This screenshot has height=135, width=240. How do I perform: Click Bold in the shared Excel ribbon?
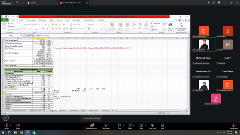24,28
